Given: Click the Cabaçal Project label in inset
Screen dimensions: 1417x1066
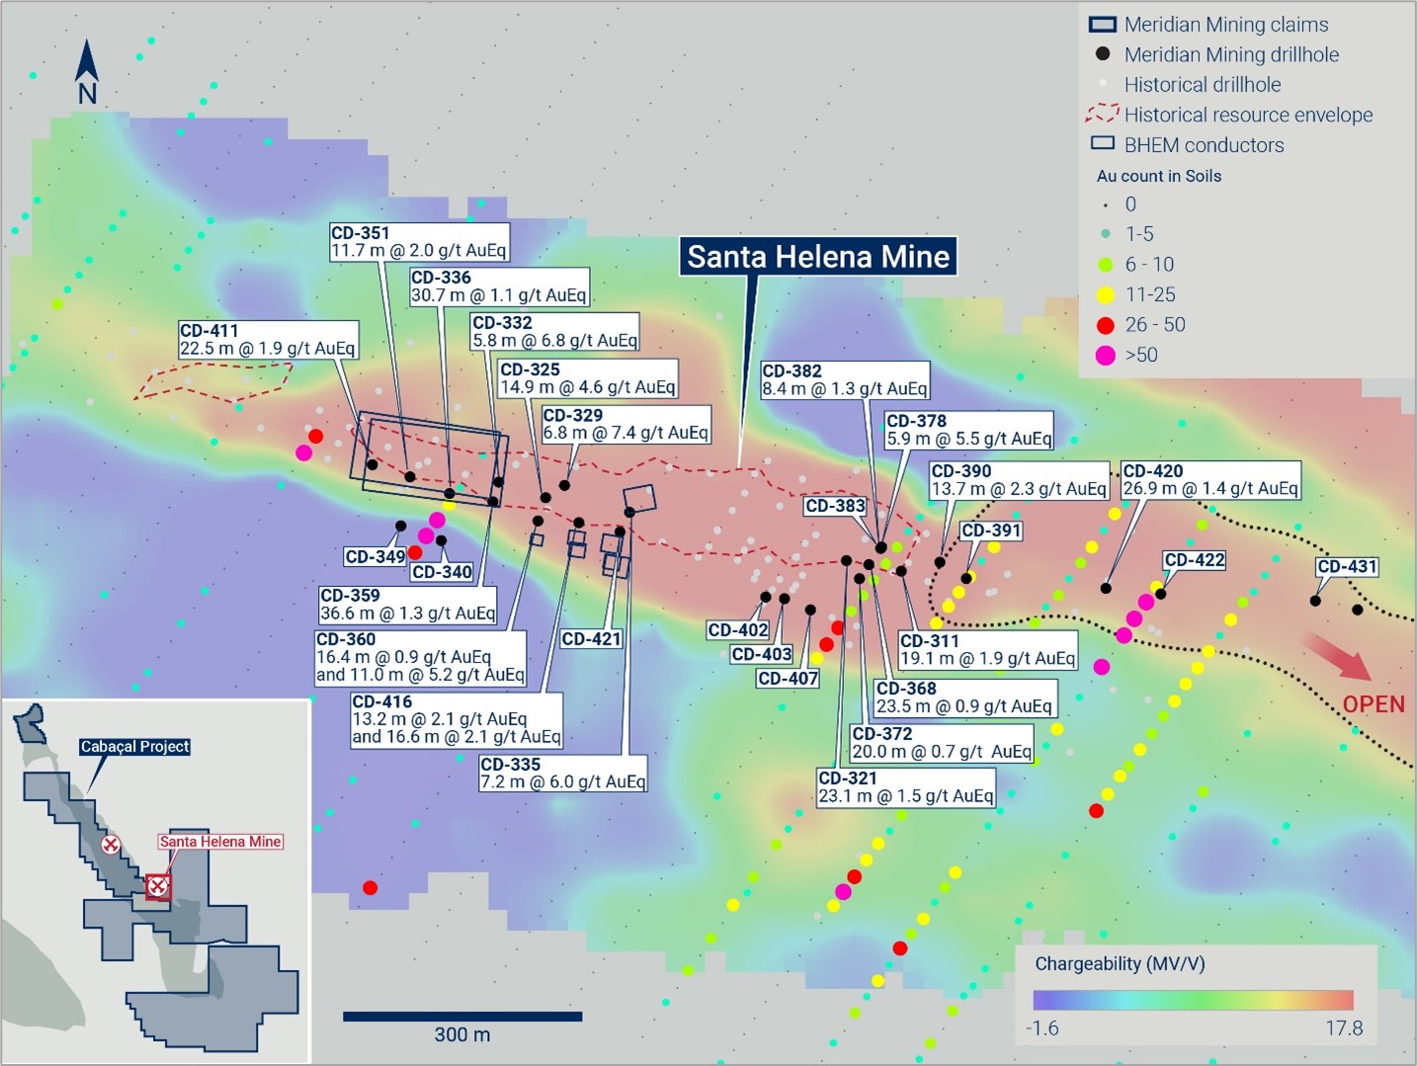Looking at the screenshot, I should [135, 747].
